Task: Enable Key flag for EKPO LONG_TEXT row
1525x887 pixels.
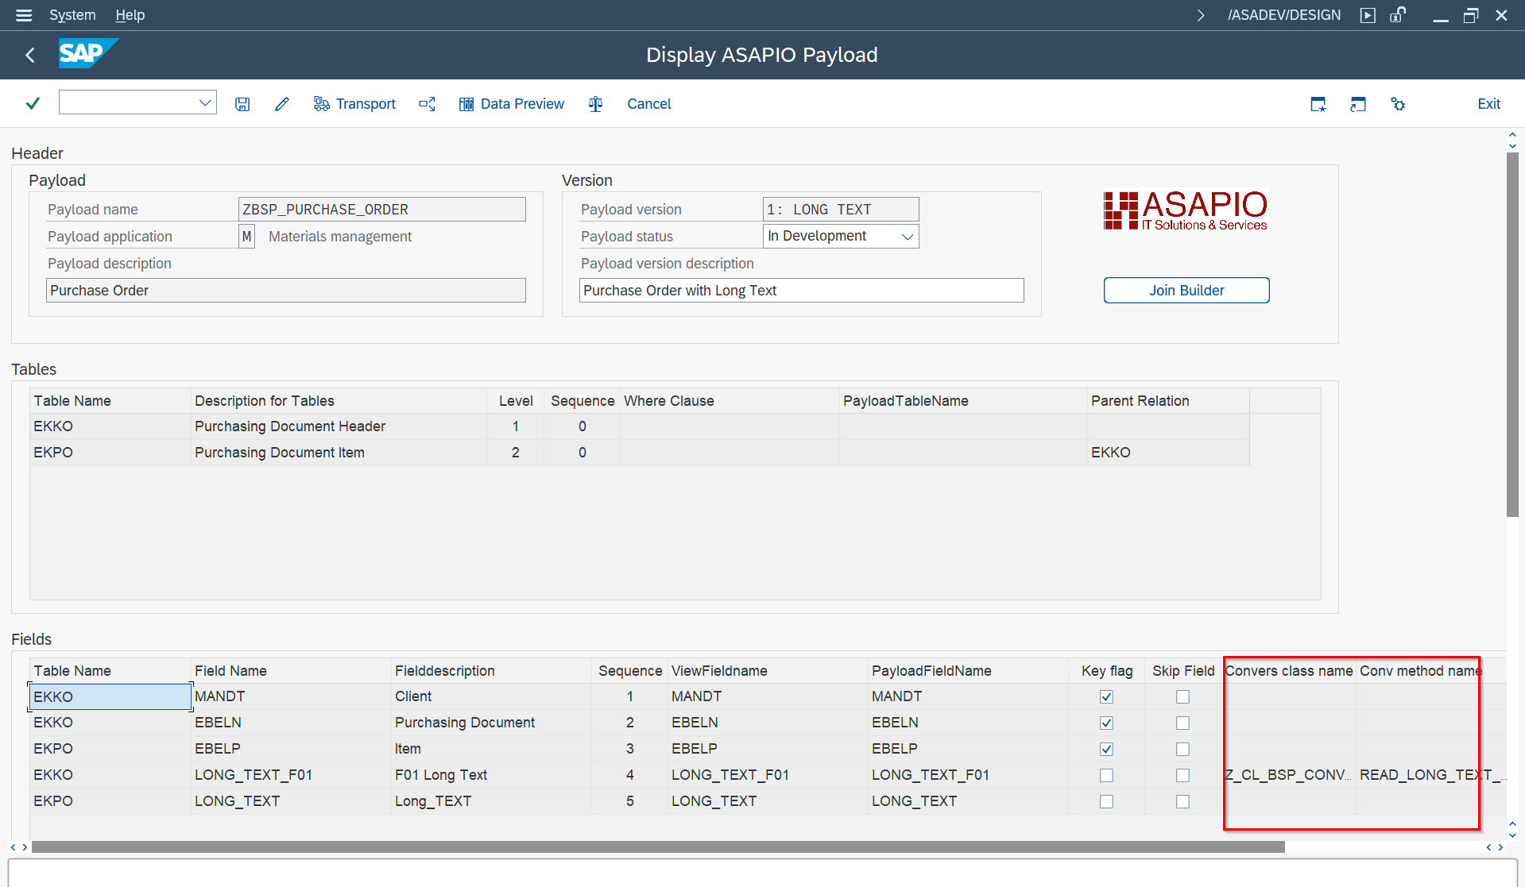Action: tap(1106, 802)
